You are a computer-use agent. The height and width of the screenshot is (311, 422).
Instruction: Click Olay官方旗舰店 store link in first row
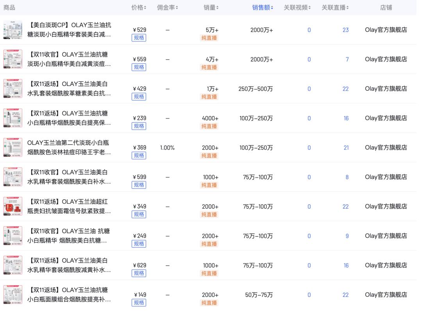pos(386,30)
